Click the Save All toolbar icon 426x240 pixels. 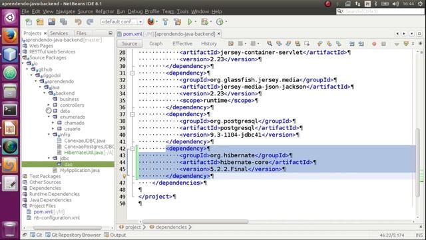[x=64, y=22]
